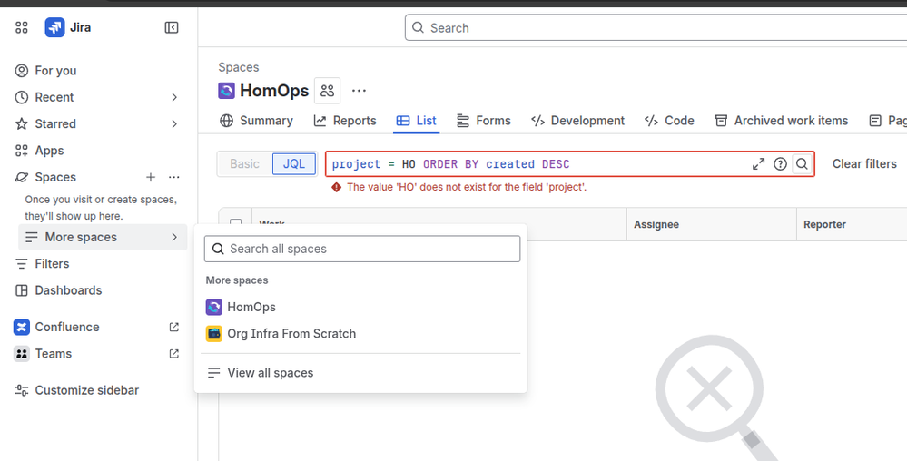Click the Jira logo icon
907x461 pixels.
pyautogui.click(x=55, y=27)
